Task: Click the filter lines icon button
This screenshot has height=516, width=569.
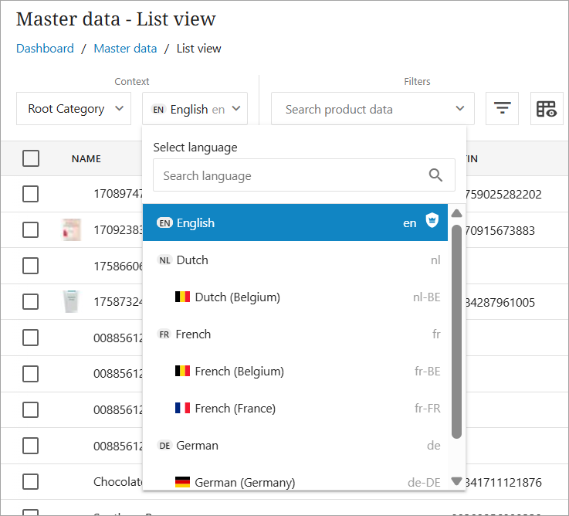Action: tap(503, 109)
